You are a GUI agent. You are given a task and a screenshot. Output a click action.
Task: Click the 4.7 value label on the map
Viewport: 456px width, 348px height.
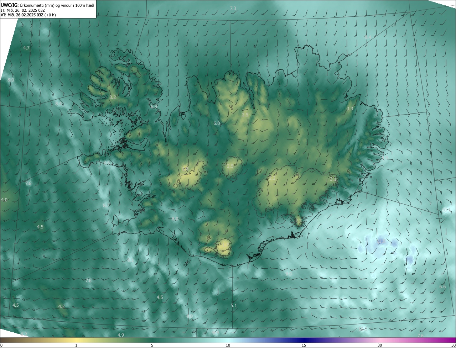pyautogui.click(x=26, y=48)
